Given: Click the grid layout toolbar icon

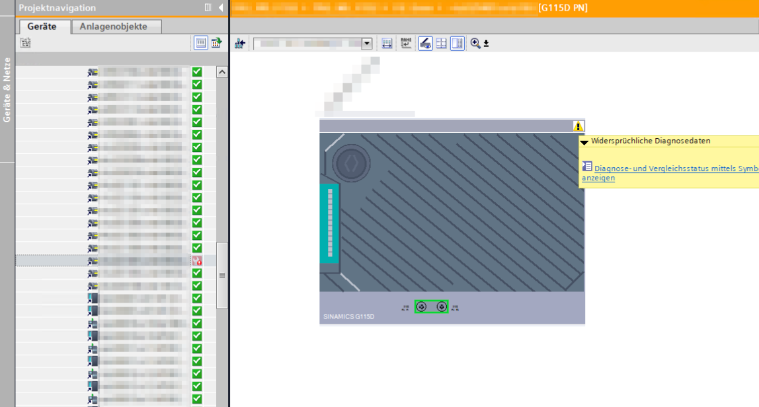Looking at the screenshot, I should [x=442, y=44].
